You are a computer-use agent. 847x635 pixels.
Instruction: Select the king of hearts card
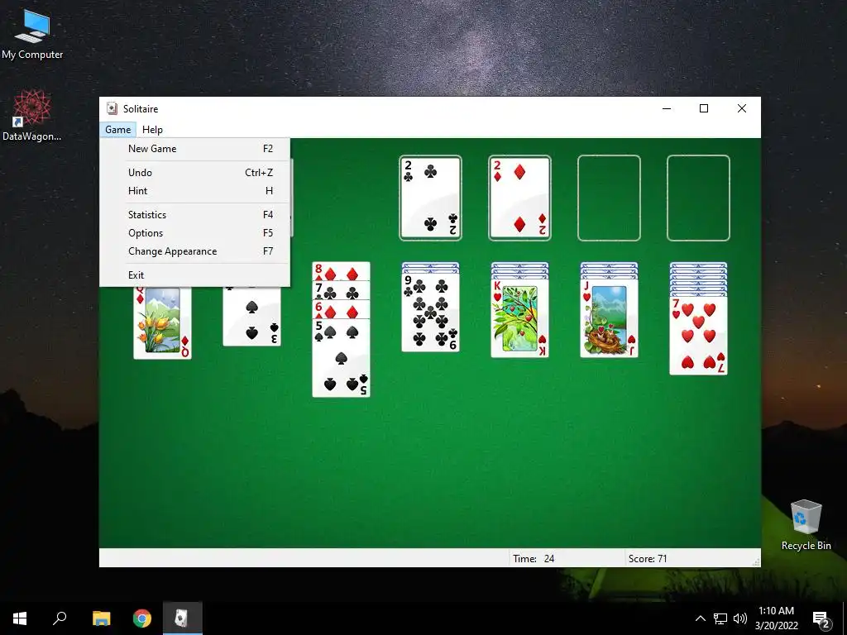[x=519, y=318]
